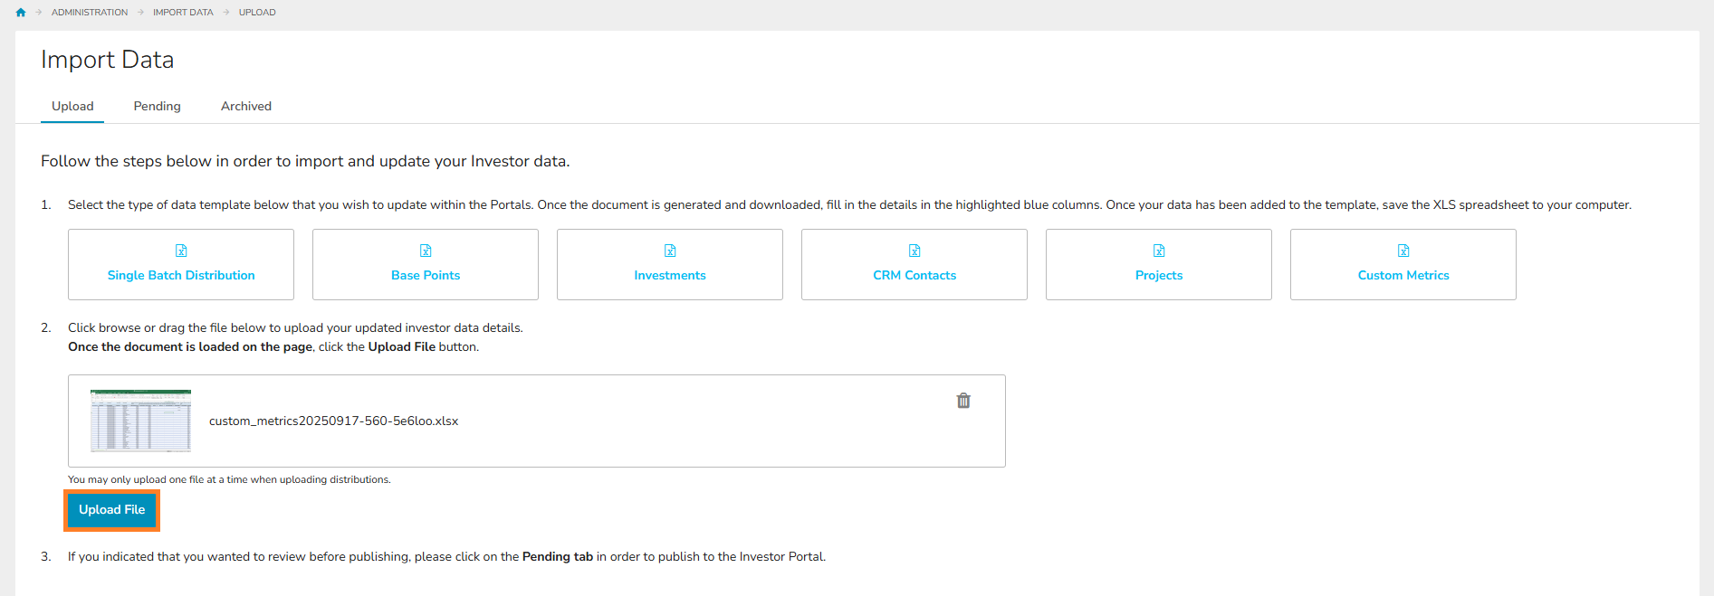Click the spreadsheet icon above Investments
Image resolution: width=1714 pixels, height=596 pixels.
[x=670, y=251]
